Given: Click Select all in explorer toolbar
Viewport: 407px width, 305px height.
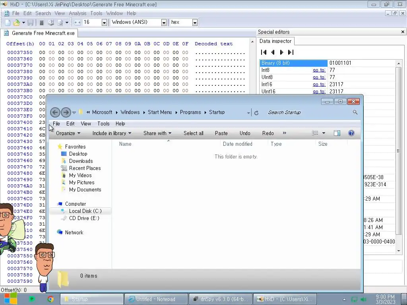Looking at the screenshot, I should click(x=194, y=133).
